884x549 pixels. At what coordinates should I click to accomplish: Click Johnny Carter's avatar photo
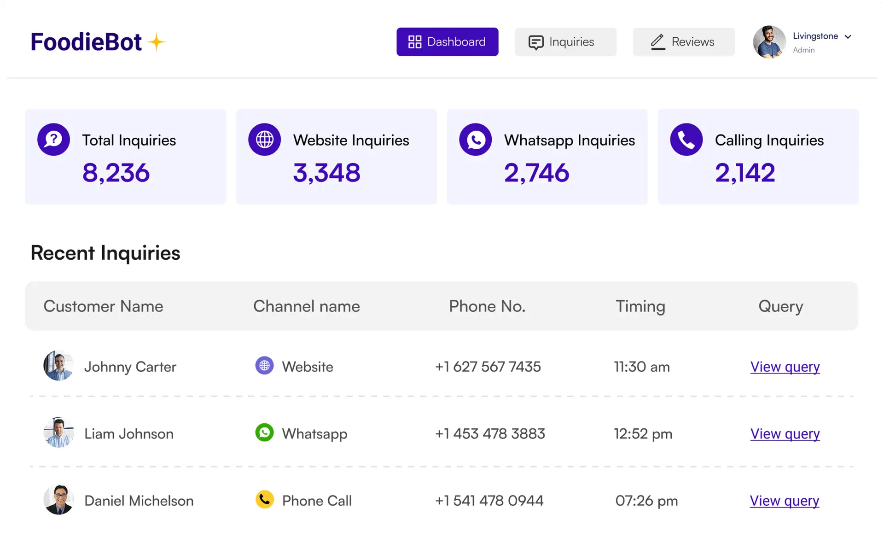[x=58, y=366]
